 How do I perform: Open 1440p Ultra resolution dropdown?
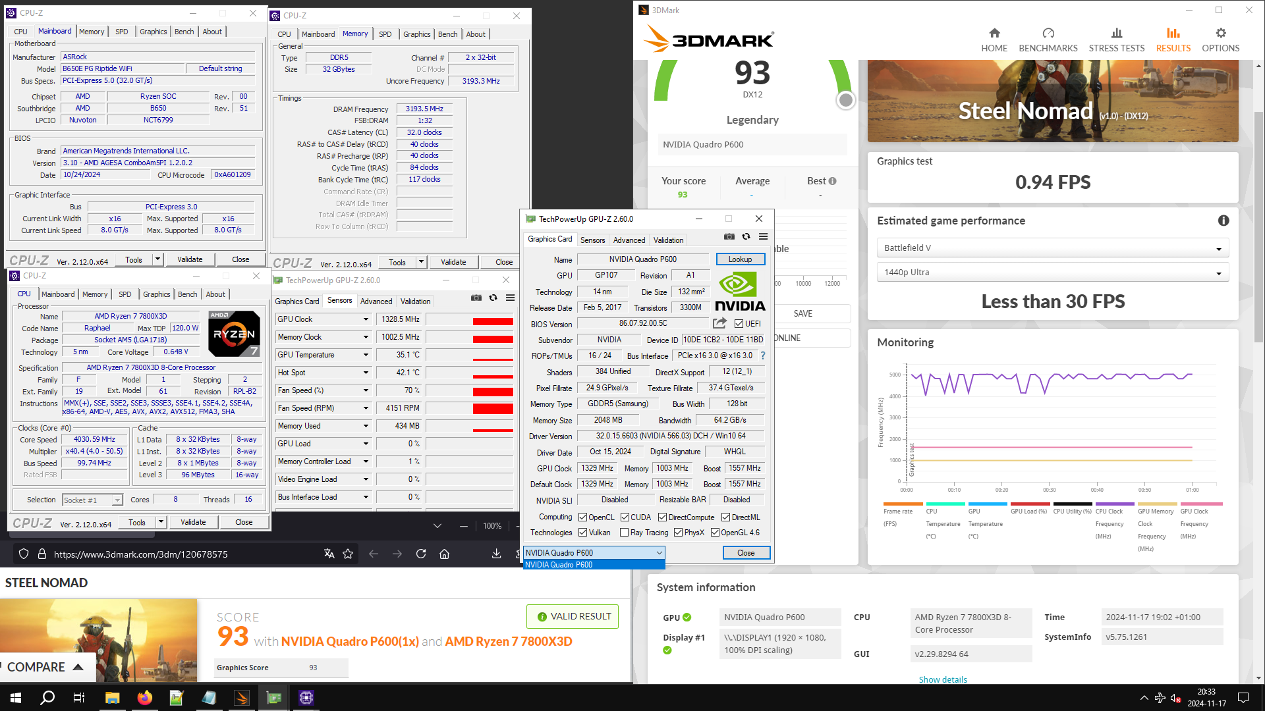[1052, 273]
